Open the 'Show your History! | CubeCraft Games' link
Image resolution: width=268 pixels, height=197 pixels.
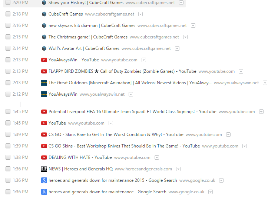86,3
